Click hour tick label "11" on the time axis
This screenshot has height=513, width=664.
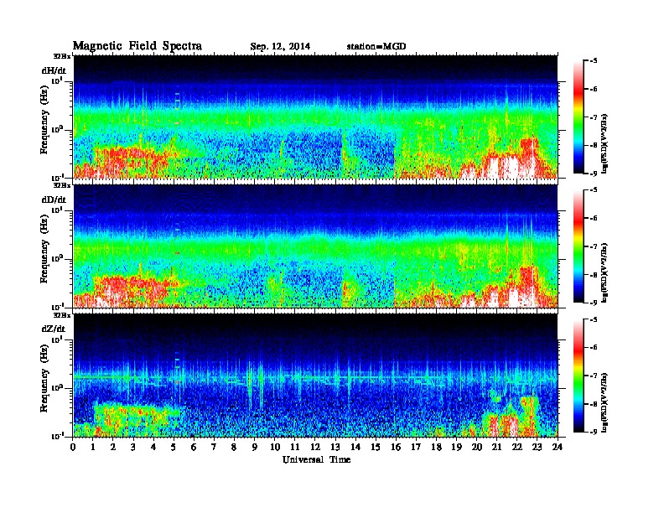pos(295,447)
